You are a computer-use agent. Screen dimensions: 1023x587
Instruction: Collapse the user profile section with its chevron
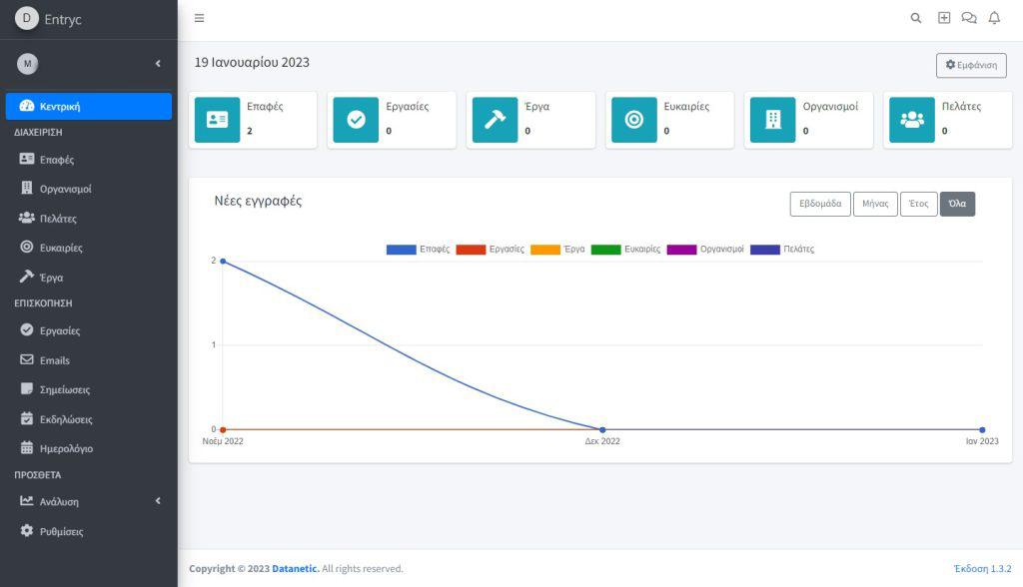[157, 63]
